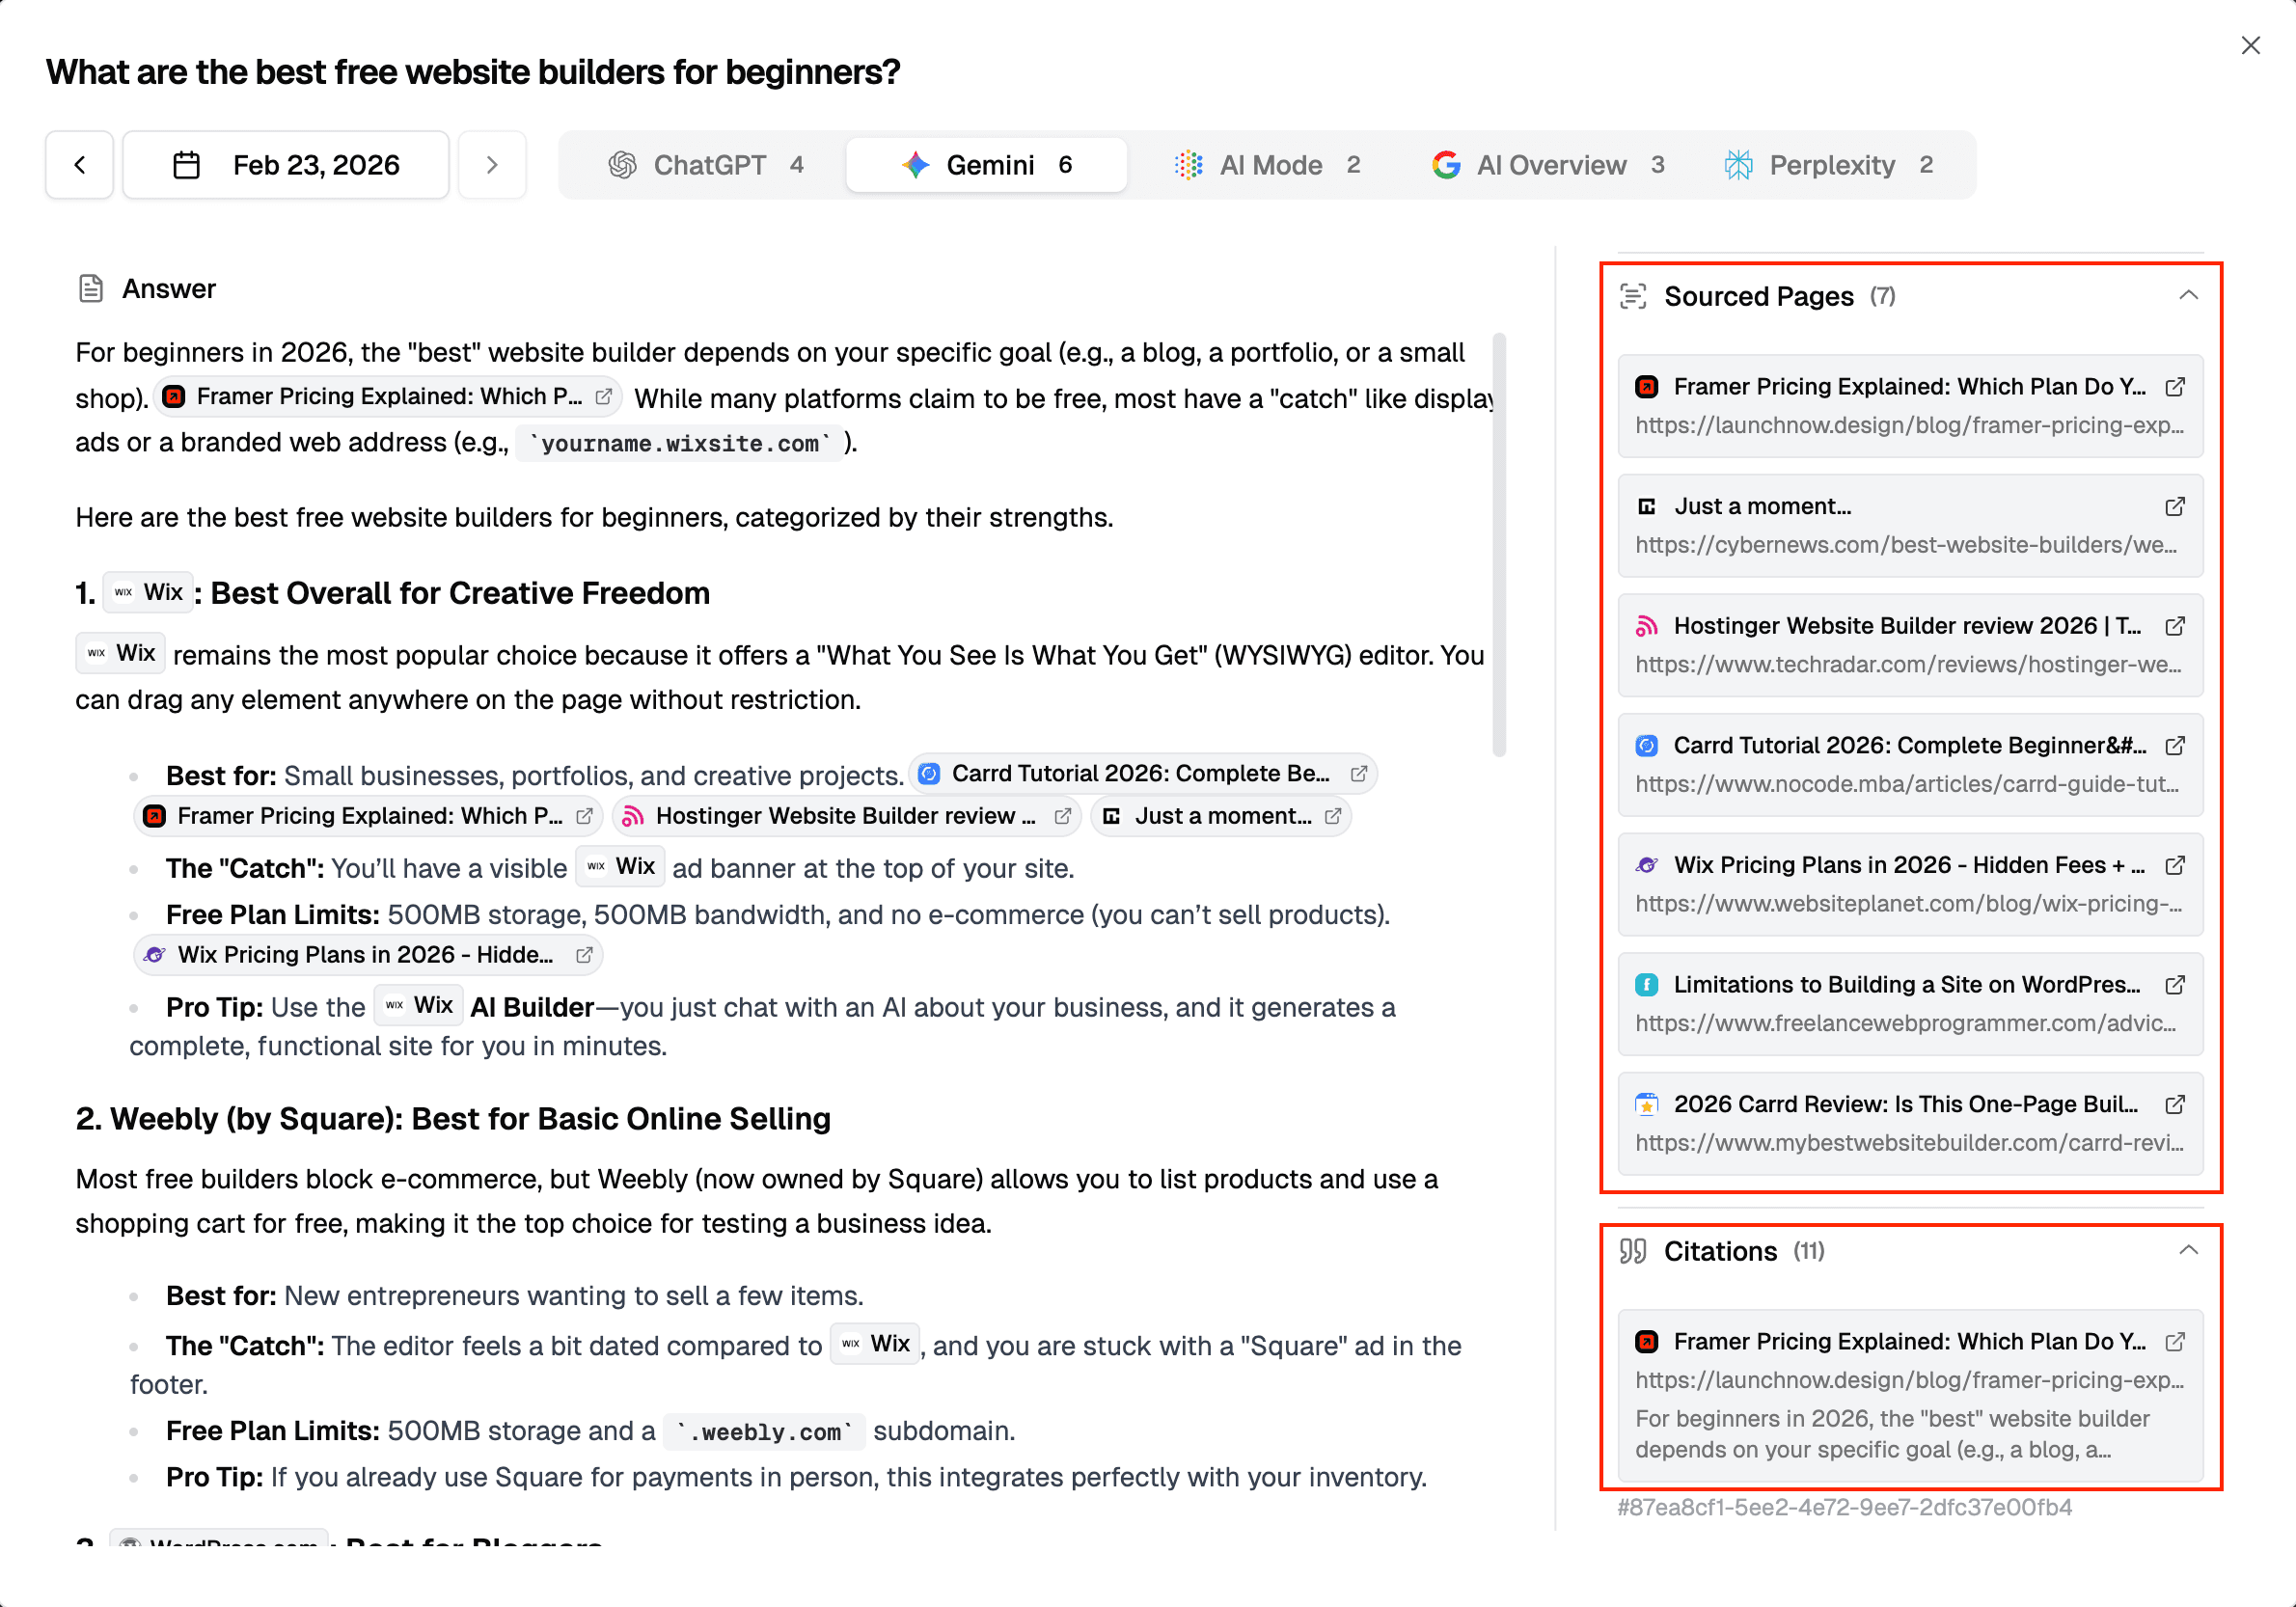This screenshot has height=1607, width=2296.
Task: Open external link icon for Hostinger review source
Action: (2174, 626)
